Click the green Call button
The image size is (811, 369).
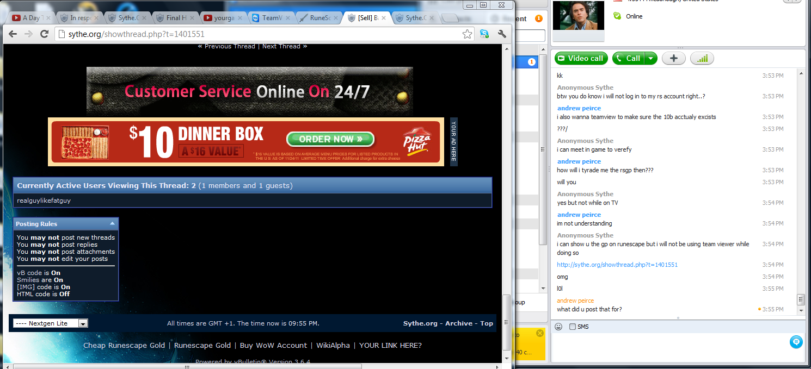tap(628, 58)
